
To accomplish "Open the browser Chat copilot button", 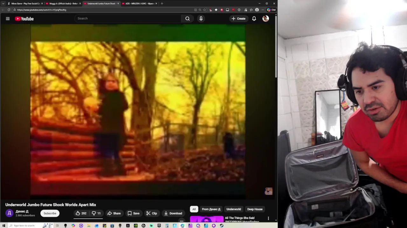I will (x=271, y=10).
